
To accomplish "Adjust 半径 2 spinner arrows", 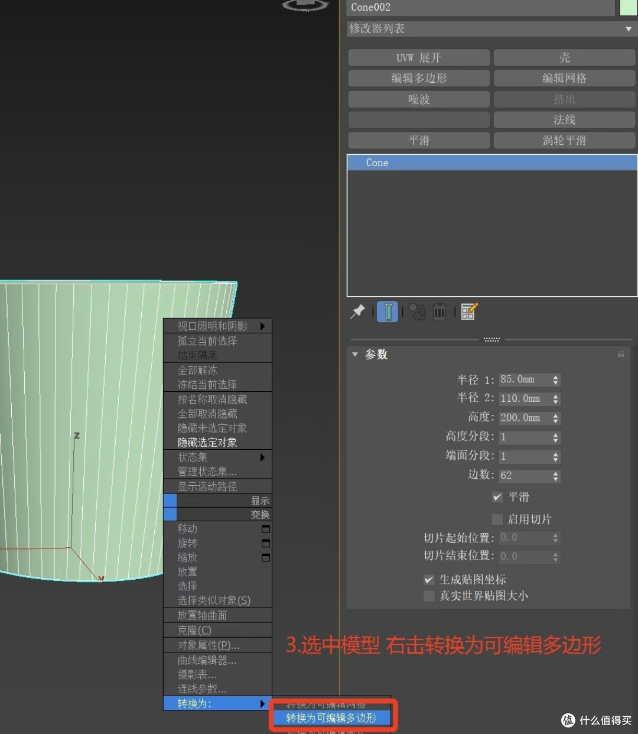I will (x=555, y=399).
